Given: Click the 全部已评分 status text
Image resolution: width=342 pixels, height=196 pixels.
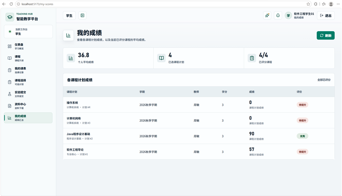Looking at the screenshot, I should point(324,80).
